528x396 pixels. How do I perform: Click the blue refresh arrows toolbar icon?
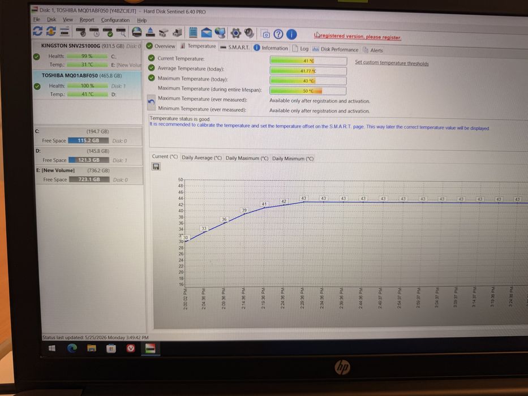[37, 31]
